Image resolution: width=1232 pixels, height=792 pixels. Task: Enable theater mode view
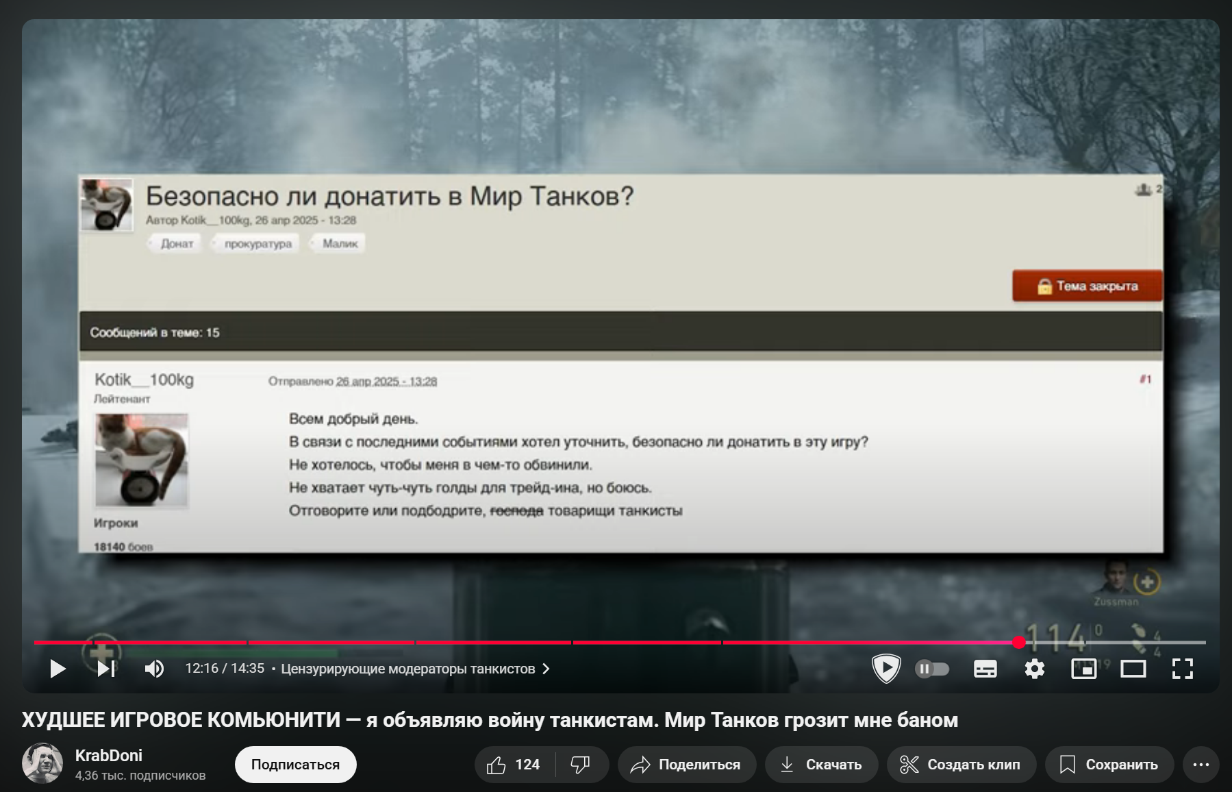point(1133,669)
